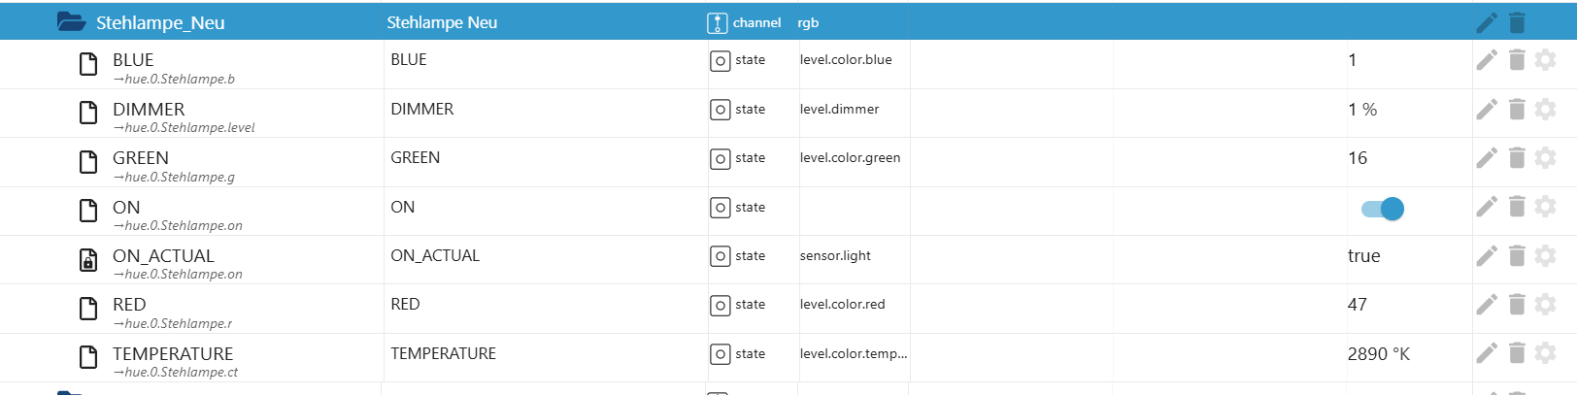Click the gear icon in ON row
Screen dimensions: 1577x395
pyautogui.click(x=1546, y=207)
